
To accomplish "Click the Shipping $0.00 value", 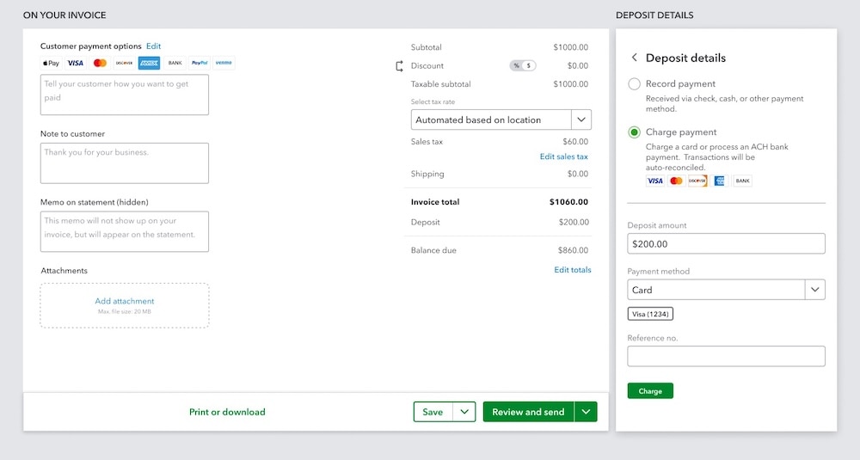I will [x=578, y=174].
